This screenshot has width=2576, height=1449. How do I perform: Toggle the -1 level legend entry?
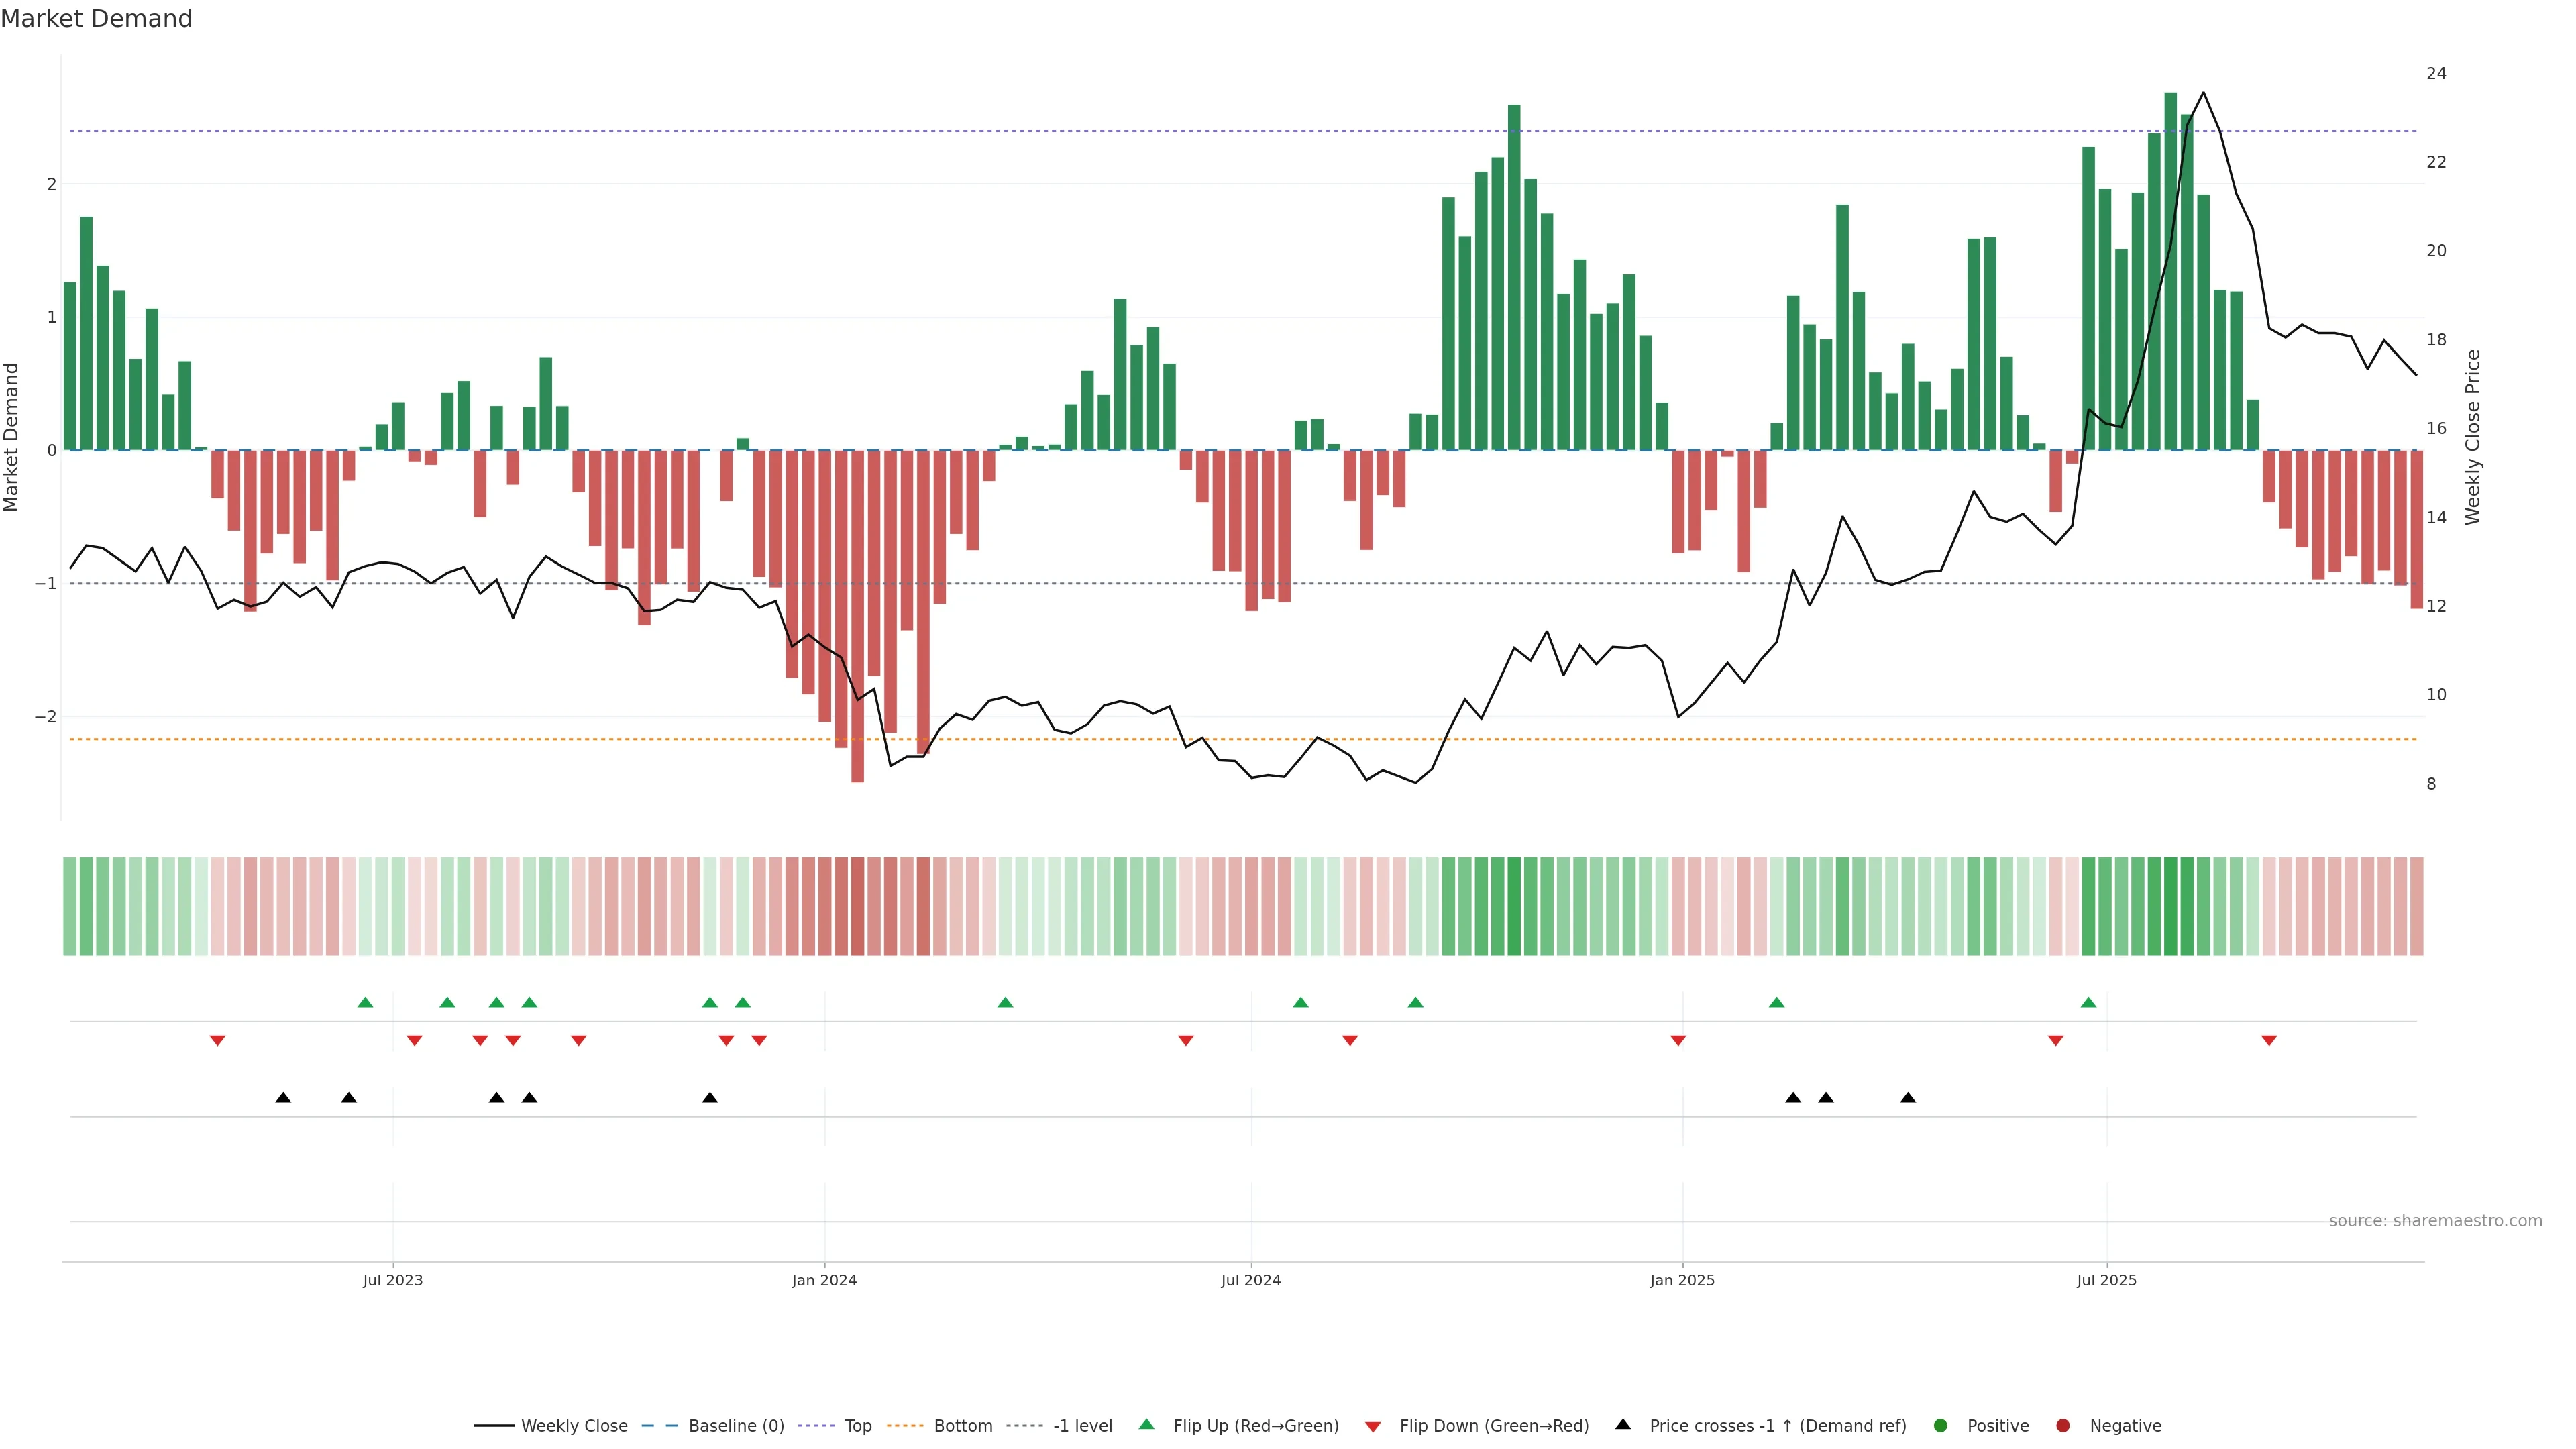pos(1082,1426)
